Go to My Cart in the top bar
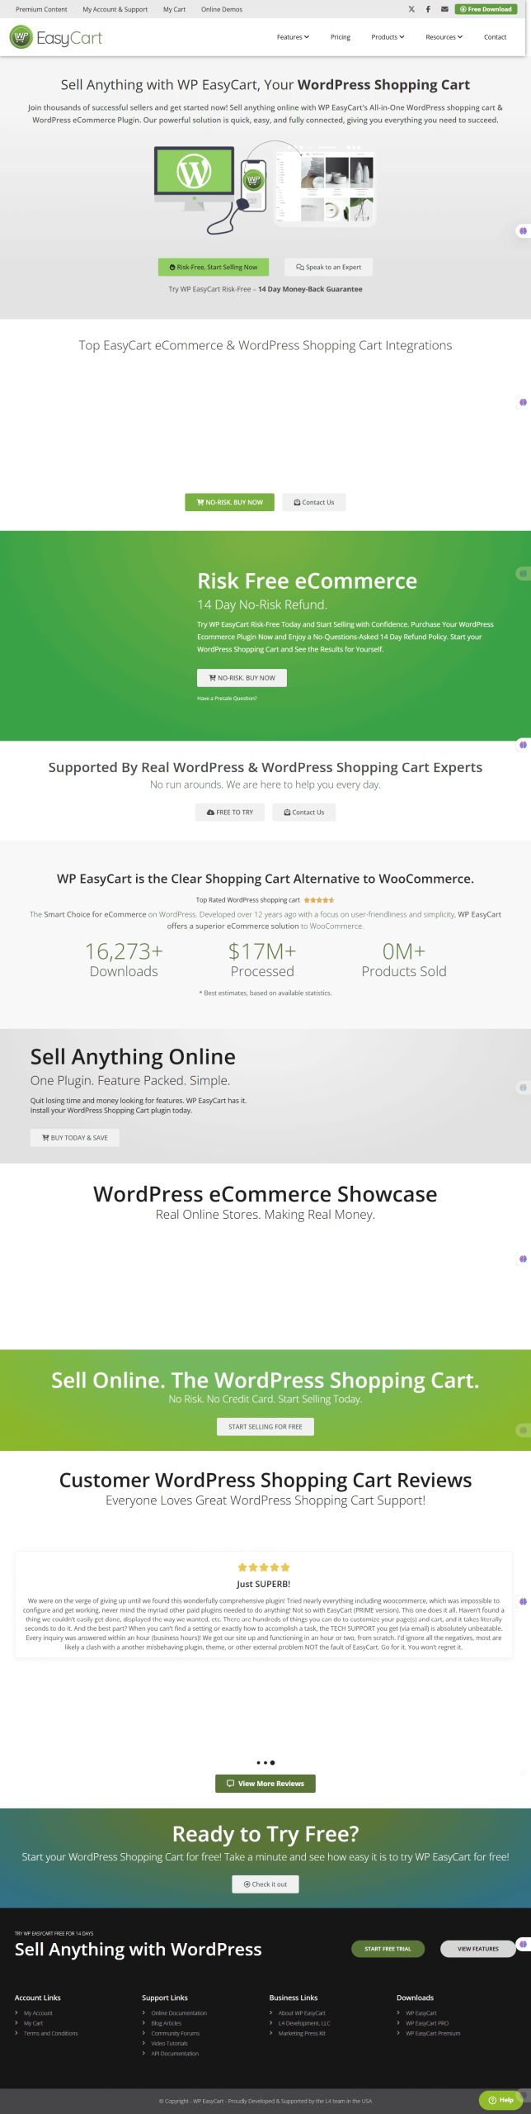Viewport: 531px width, 2114px height. pos(174,9)
